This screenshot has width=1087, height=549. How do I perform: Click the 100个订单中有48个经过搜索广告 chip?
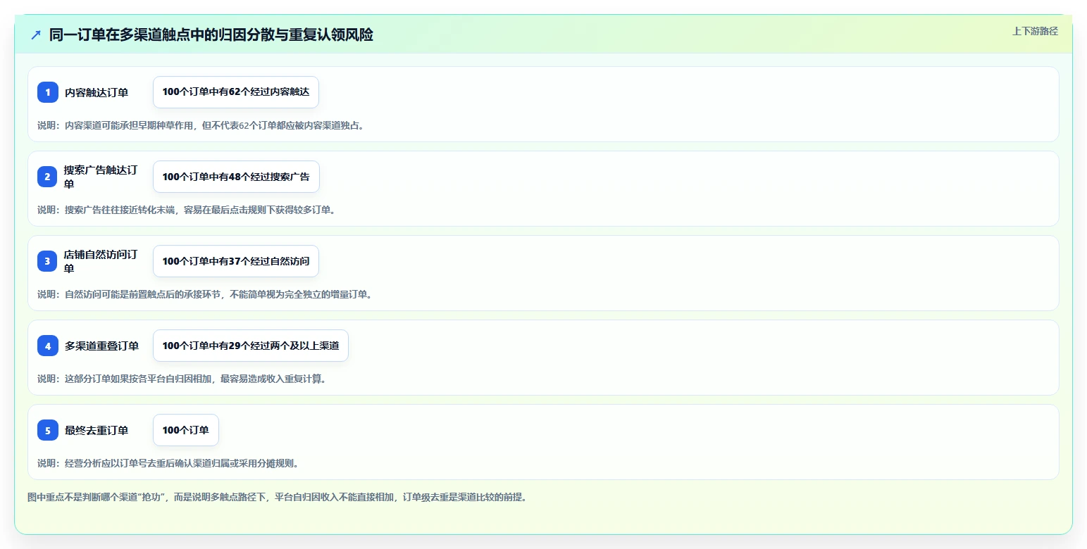pos(236,177)
